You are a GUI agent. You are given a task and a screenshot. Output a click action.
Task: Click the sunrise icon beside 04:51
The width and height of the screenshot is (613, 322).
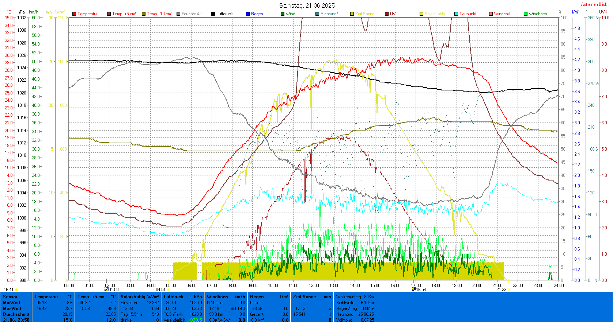169,290
